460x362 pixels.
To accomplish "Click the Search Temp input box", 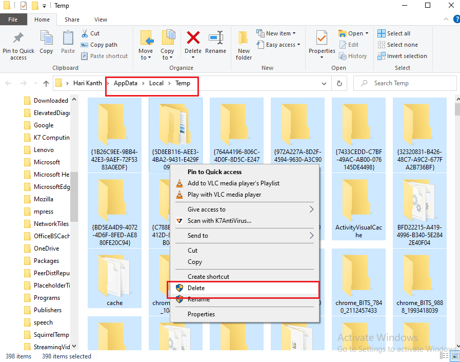I will coord(405,84).
